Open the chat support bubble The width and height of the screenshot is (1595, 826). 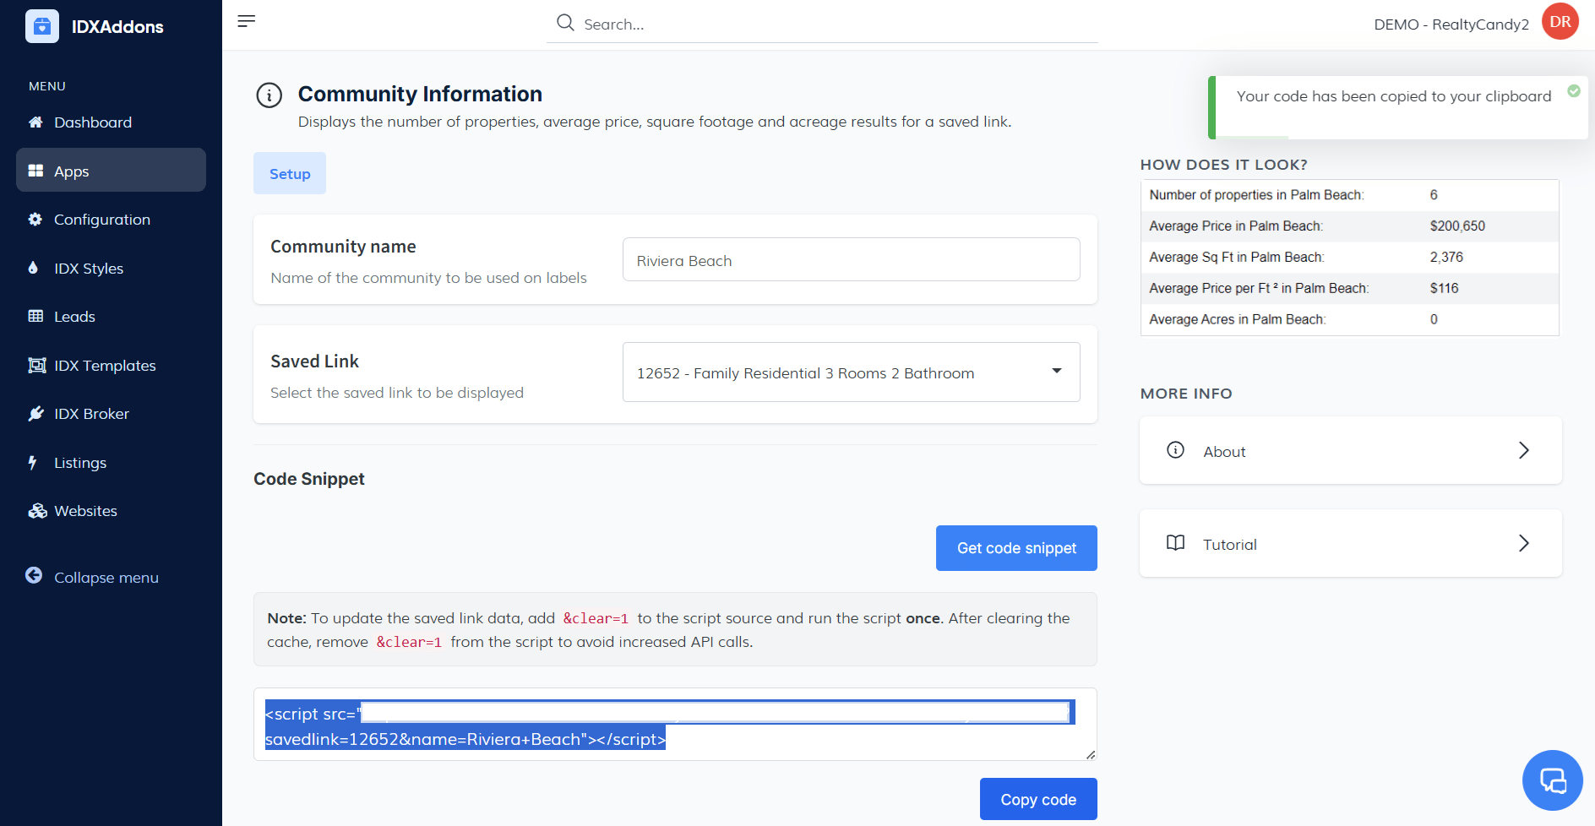pyautogui.click(x=1553, y=780)
